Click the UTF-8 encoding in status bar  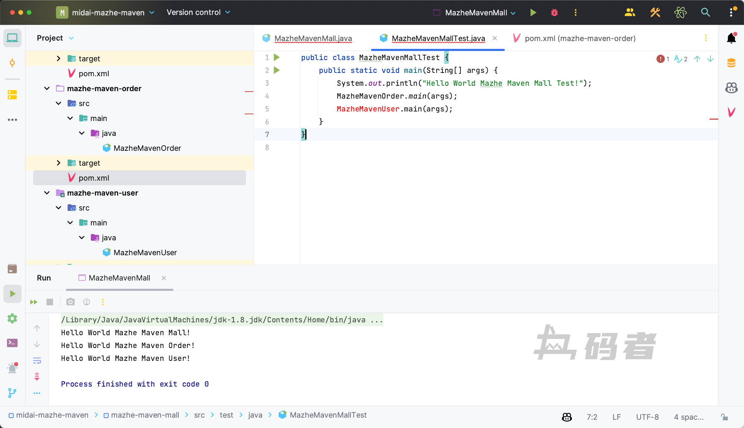pos(647,417)
